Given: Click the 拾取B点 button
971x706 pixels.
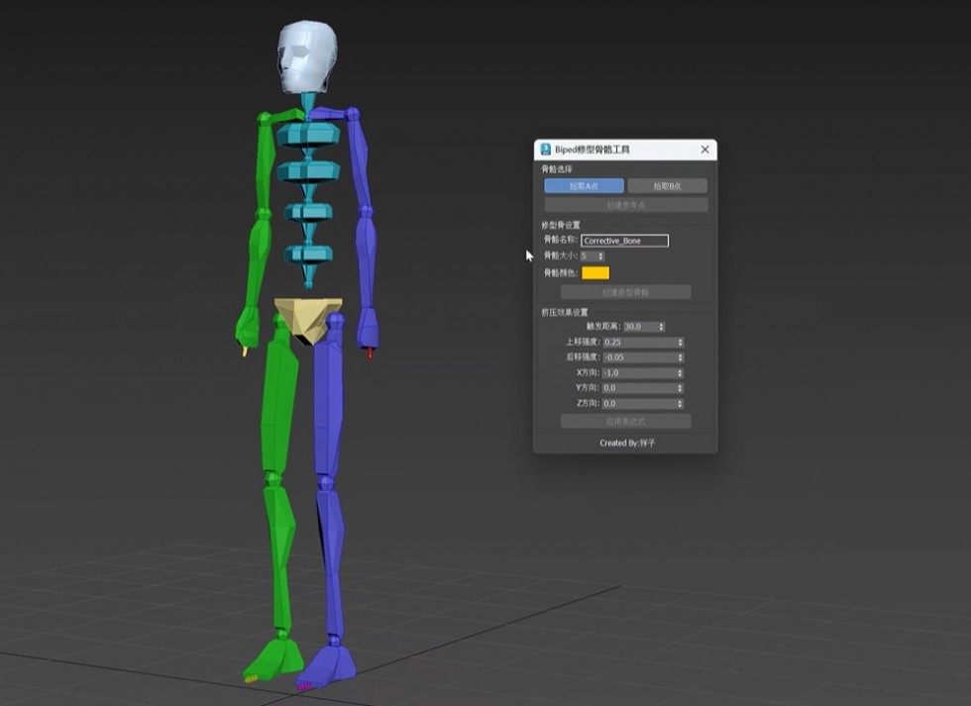Looking at the screenshot, I should coord(667,186).
